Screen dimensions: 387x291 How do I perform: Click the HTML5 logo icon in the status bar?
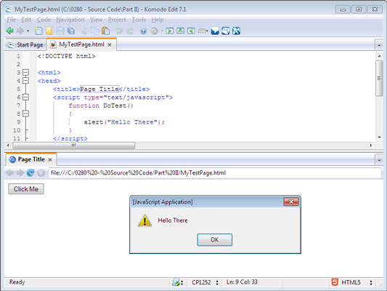click(x=335, y=282)
